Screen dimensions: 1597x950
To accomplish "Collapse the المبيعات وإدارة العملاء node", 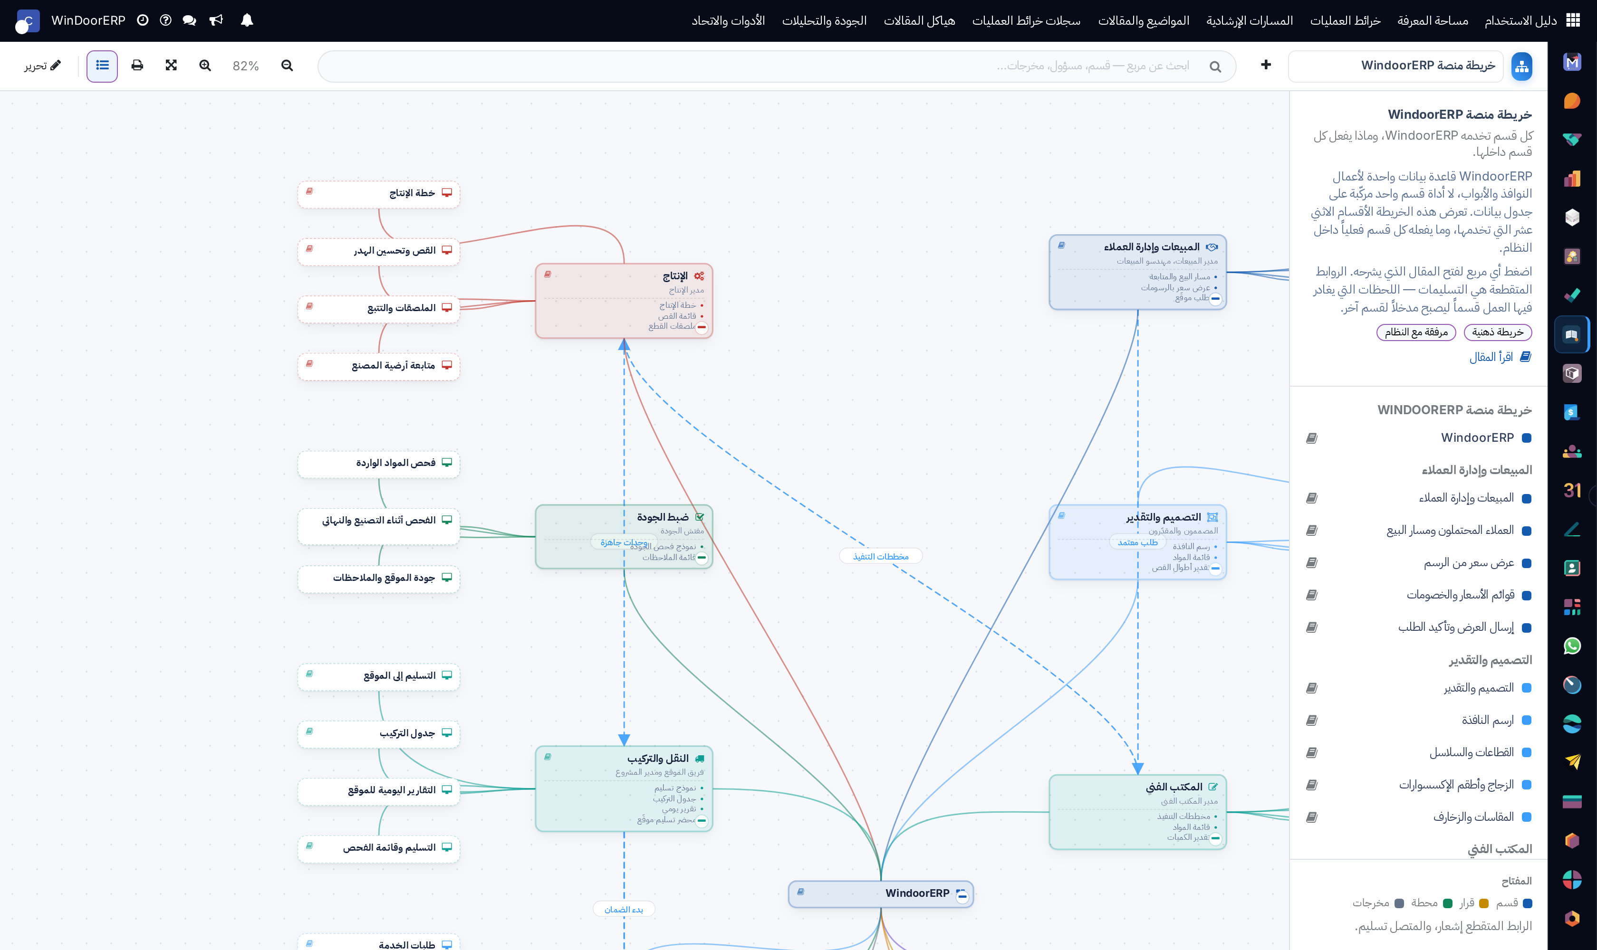I will coord(1216,298).
